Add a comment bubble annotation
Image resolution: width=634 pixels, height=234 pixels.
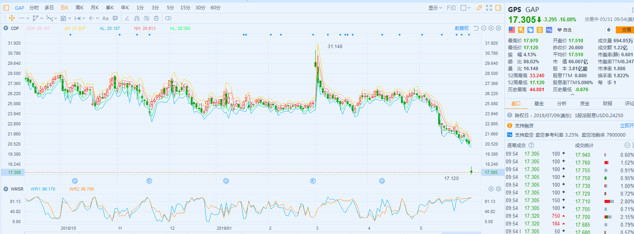coord(115,18)
